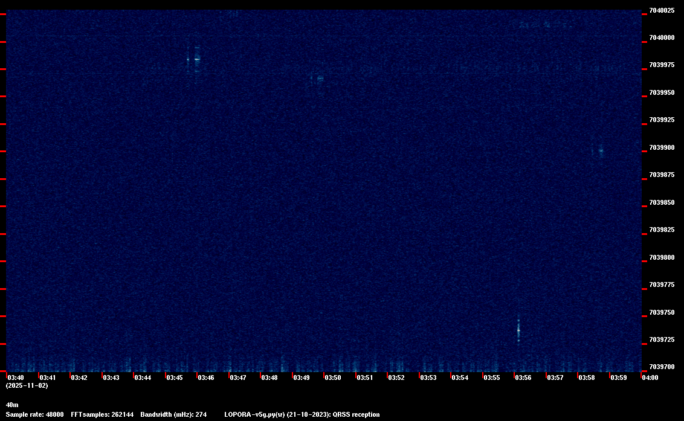Click the 7039800 frequency label
The width and height of the screenshot is (684, 421).
(x=662, y=258)
